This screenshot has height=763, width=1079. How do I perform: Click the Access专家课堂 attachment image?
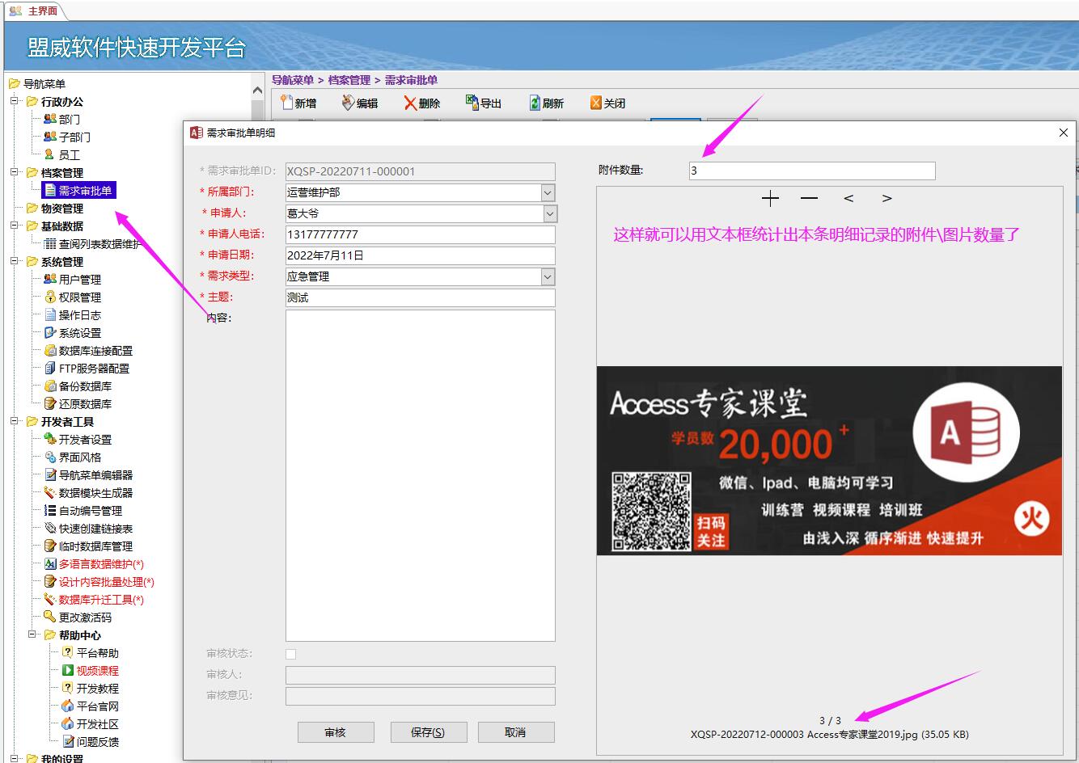point(829,461)
